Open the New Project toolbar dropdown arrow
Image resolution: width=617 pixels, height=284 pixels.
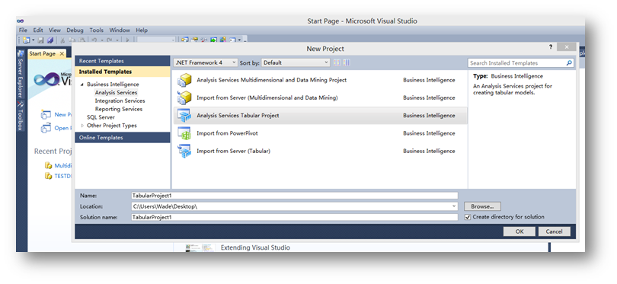[33, 40]
